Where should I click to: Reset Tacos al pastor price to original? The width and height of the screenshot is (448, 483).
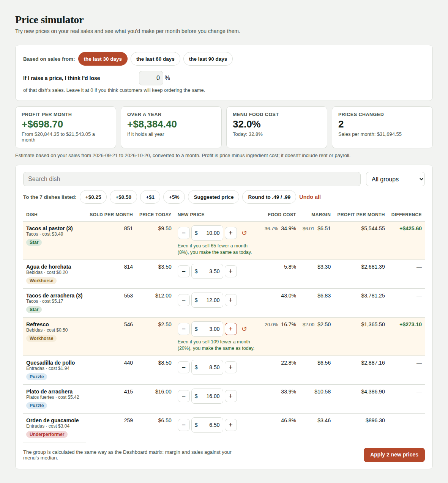[245, 233]
